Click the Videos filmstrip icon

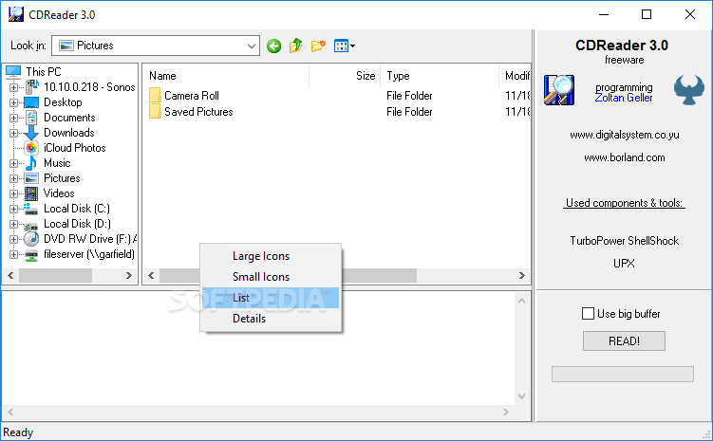pyautogui.click(x=31, y=193)
